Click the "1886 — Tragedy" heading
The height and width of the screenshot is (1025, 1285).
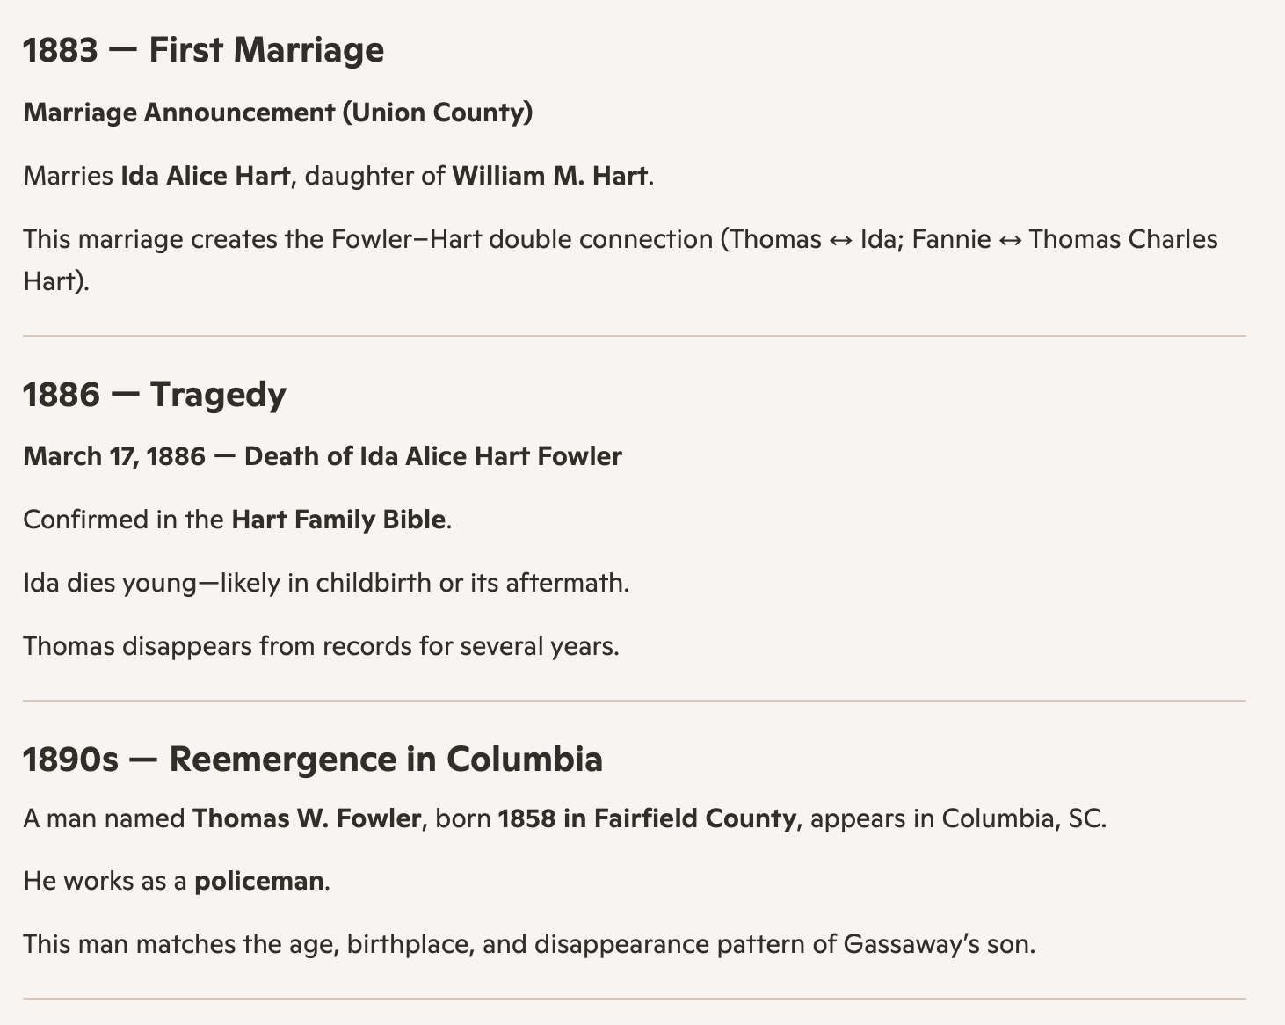pos(155,395)
